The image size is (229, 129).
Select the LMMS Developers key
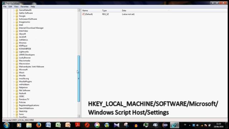(27, 55)
